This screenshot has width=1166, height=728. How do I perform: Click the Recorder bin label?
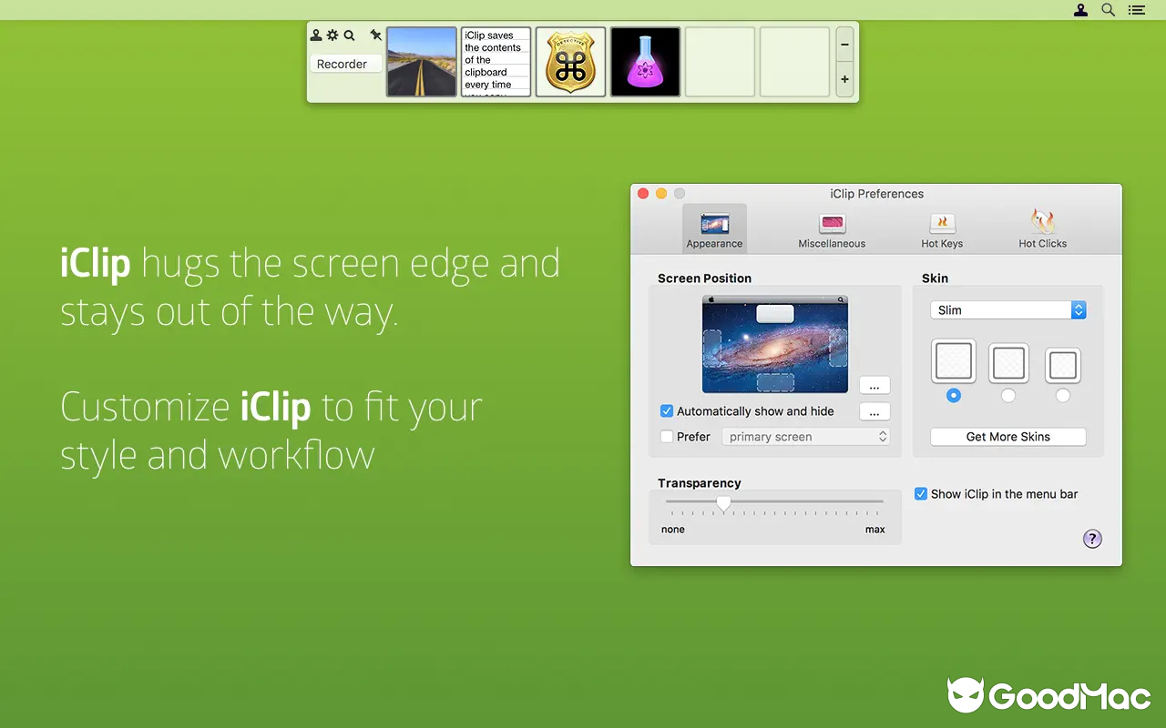(344, 64)
